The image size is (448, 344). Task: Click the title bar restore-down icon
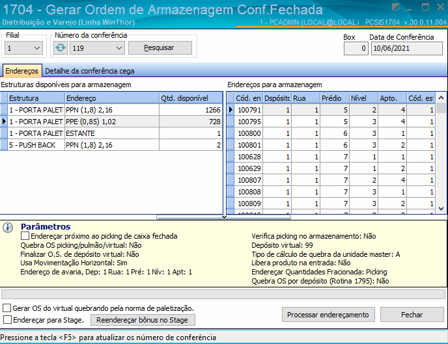(395, 7)
